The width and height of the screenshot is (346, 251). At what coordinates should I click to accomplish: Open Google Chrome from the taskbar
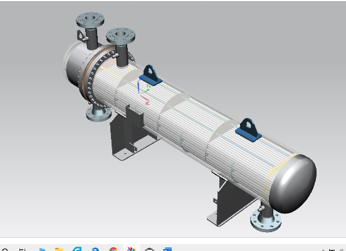113,249
